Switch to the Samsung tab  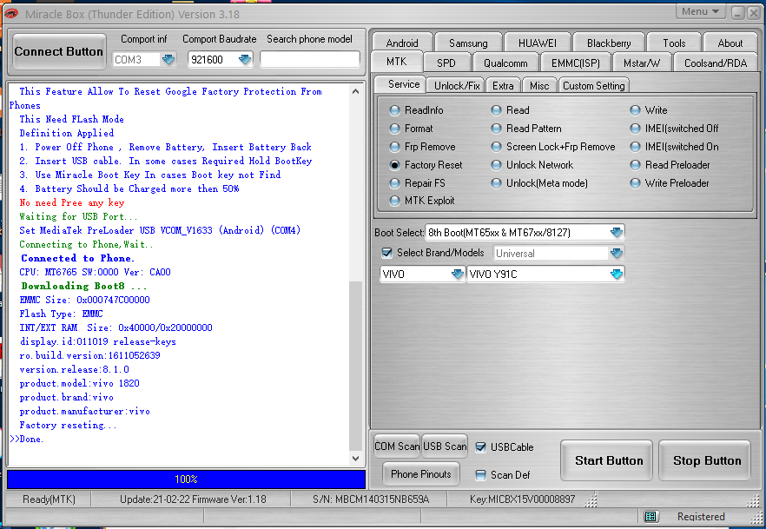pos(468,43)
